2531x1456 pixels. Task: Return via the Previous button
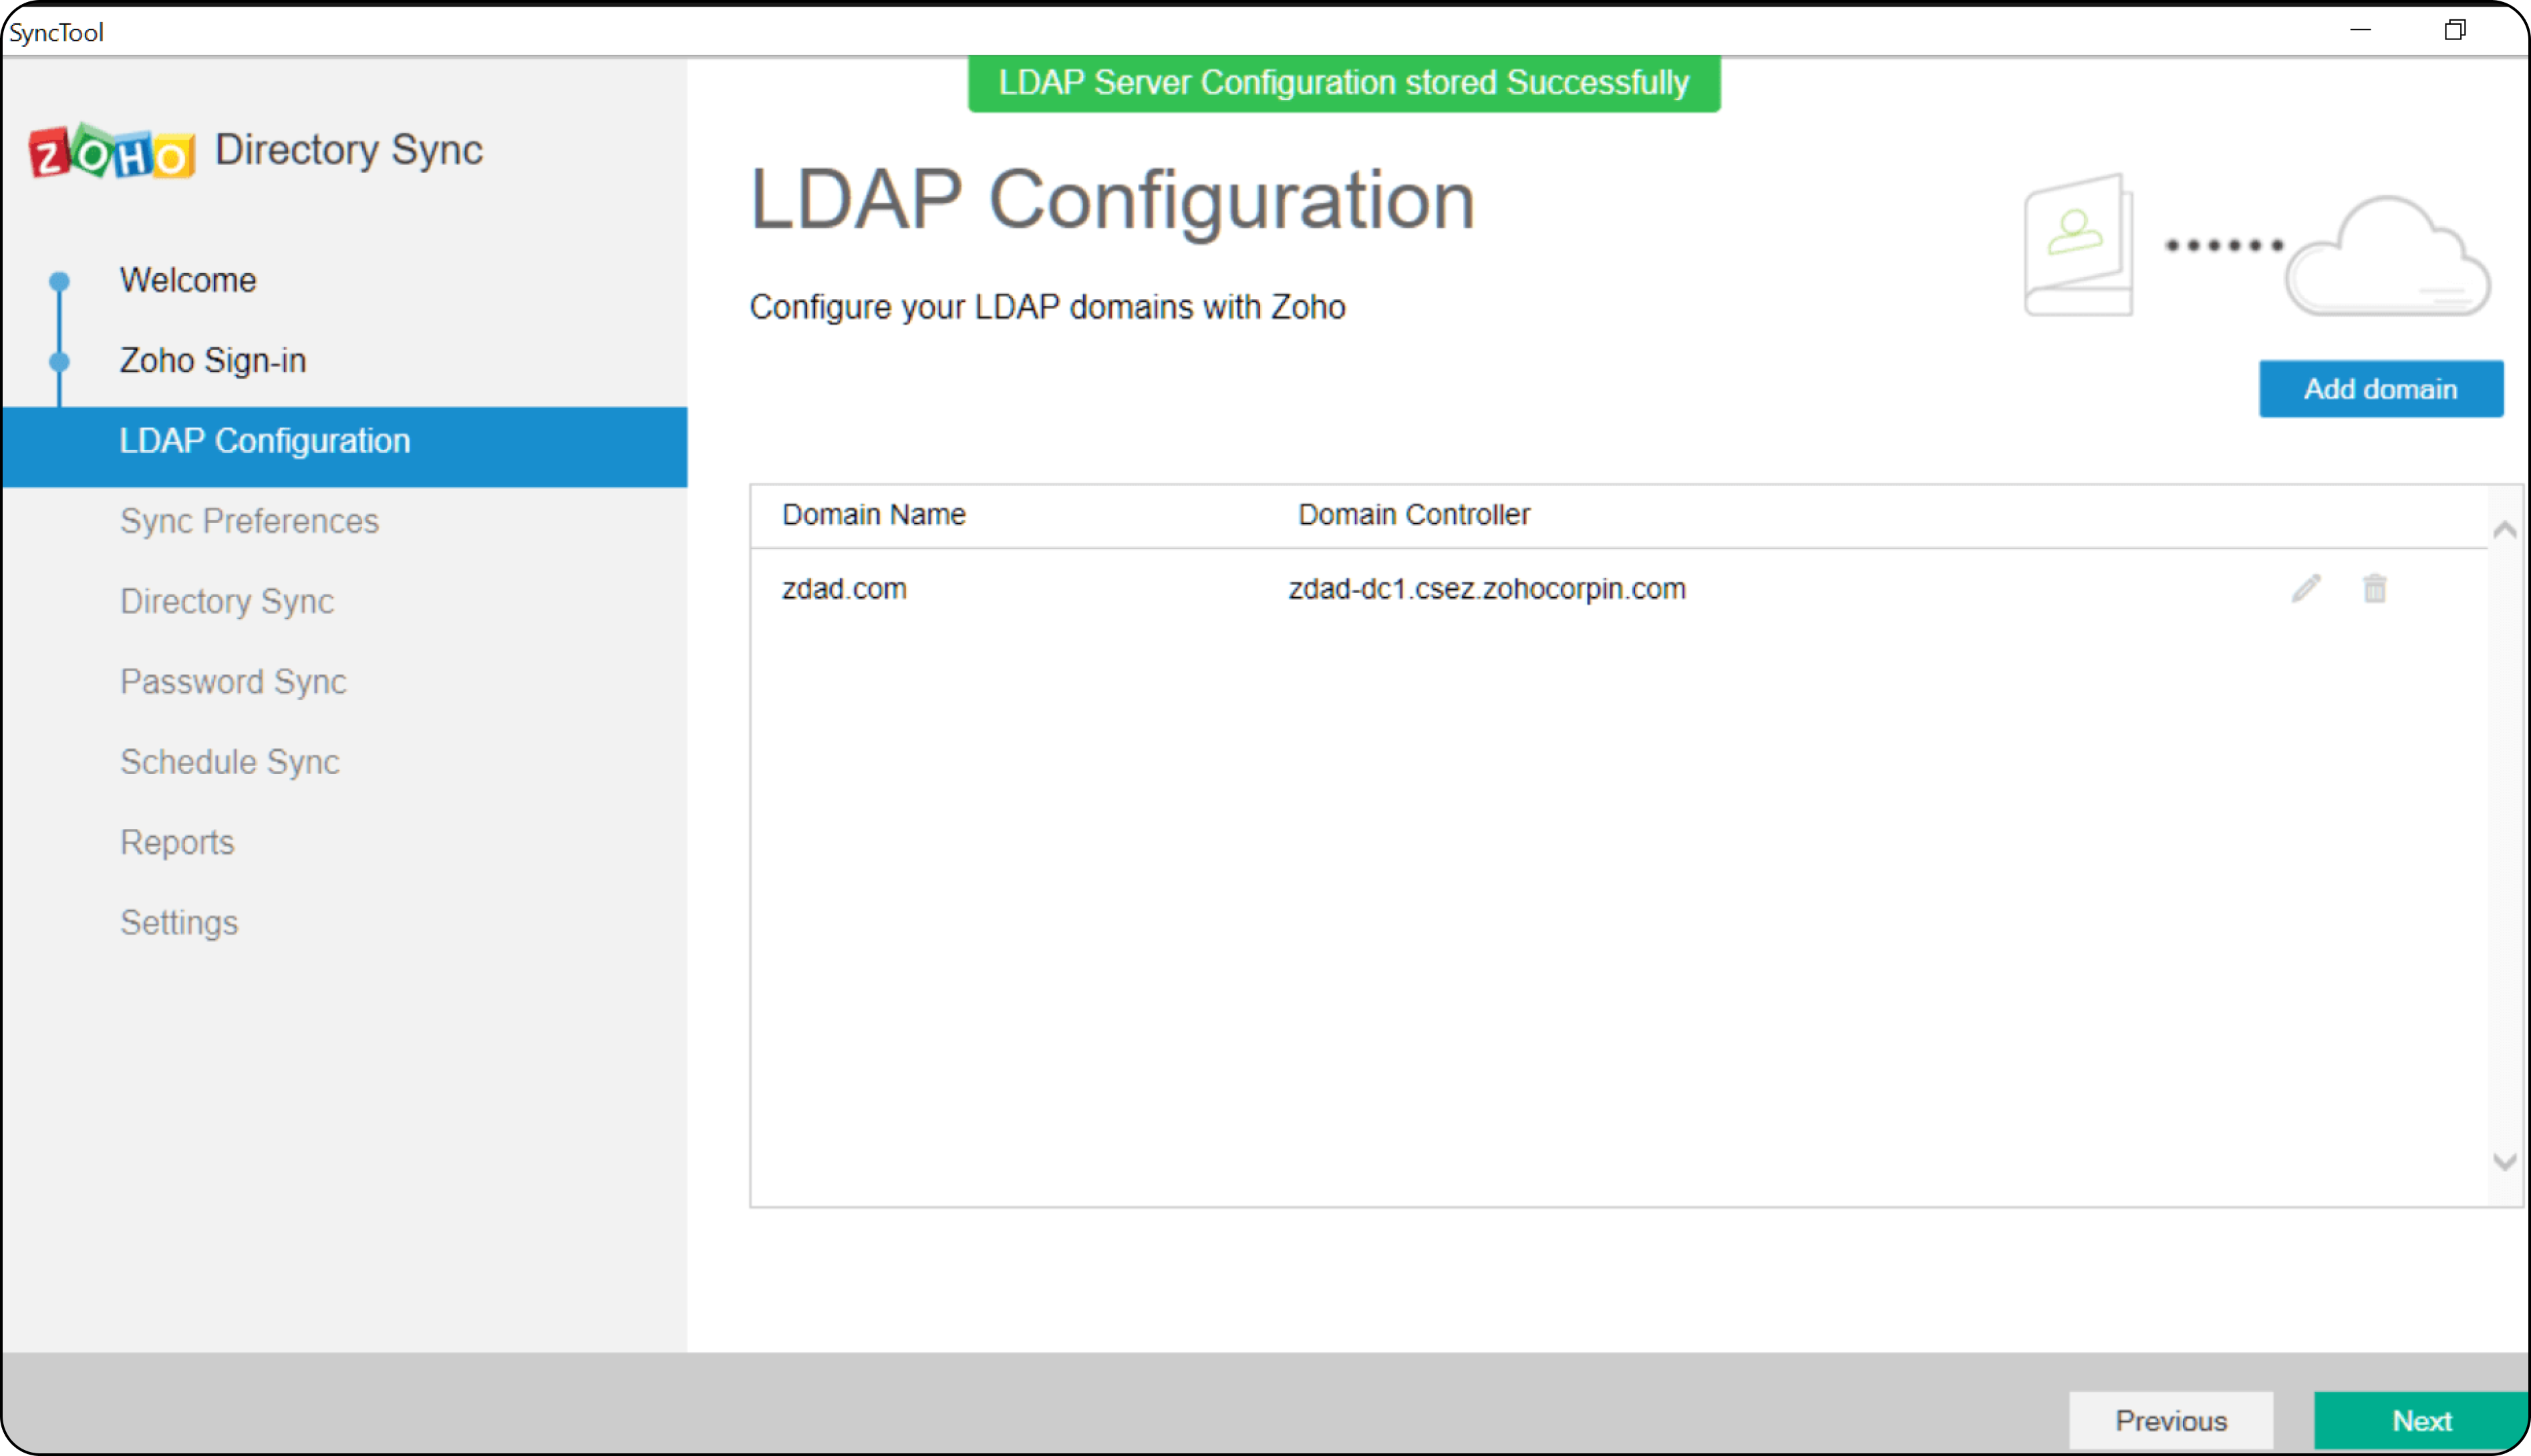coord(2170,1420)
